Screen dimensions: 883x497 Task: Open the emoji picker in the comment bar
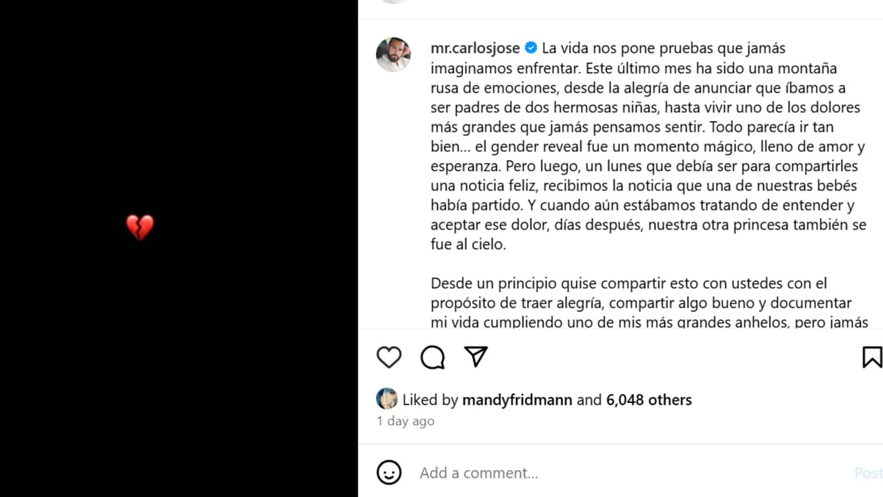(389, 473)
